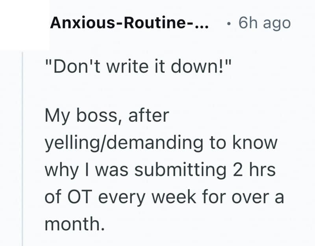Viewport: 315px width, 246px height.
Task: Click the abbreviation "OT" in the comment
Action: 84,197
